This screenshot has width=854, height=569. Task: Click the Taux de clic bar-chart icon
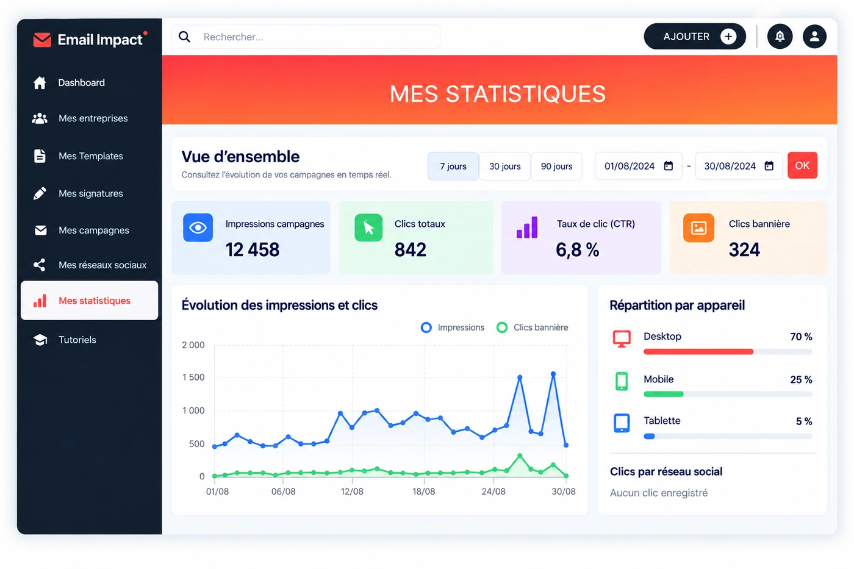coord(527,227)
